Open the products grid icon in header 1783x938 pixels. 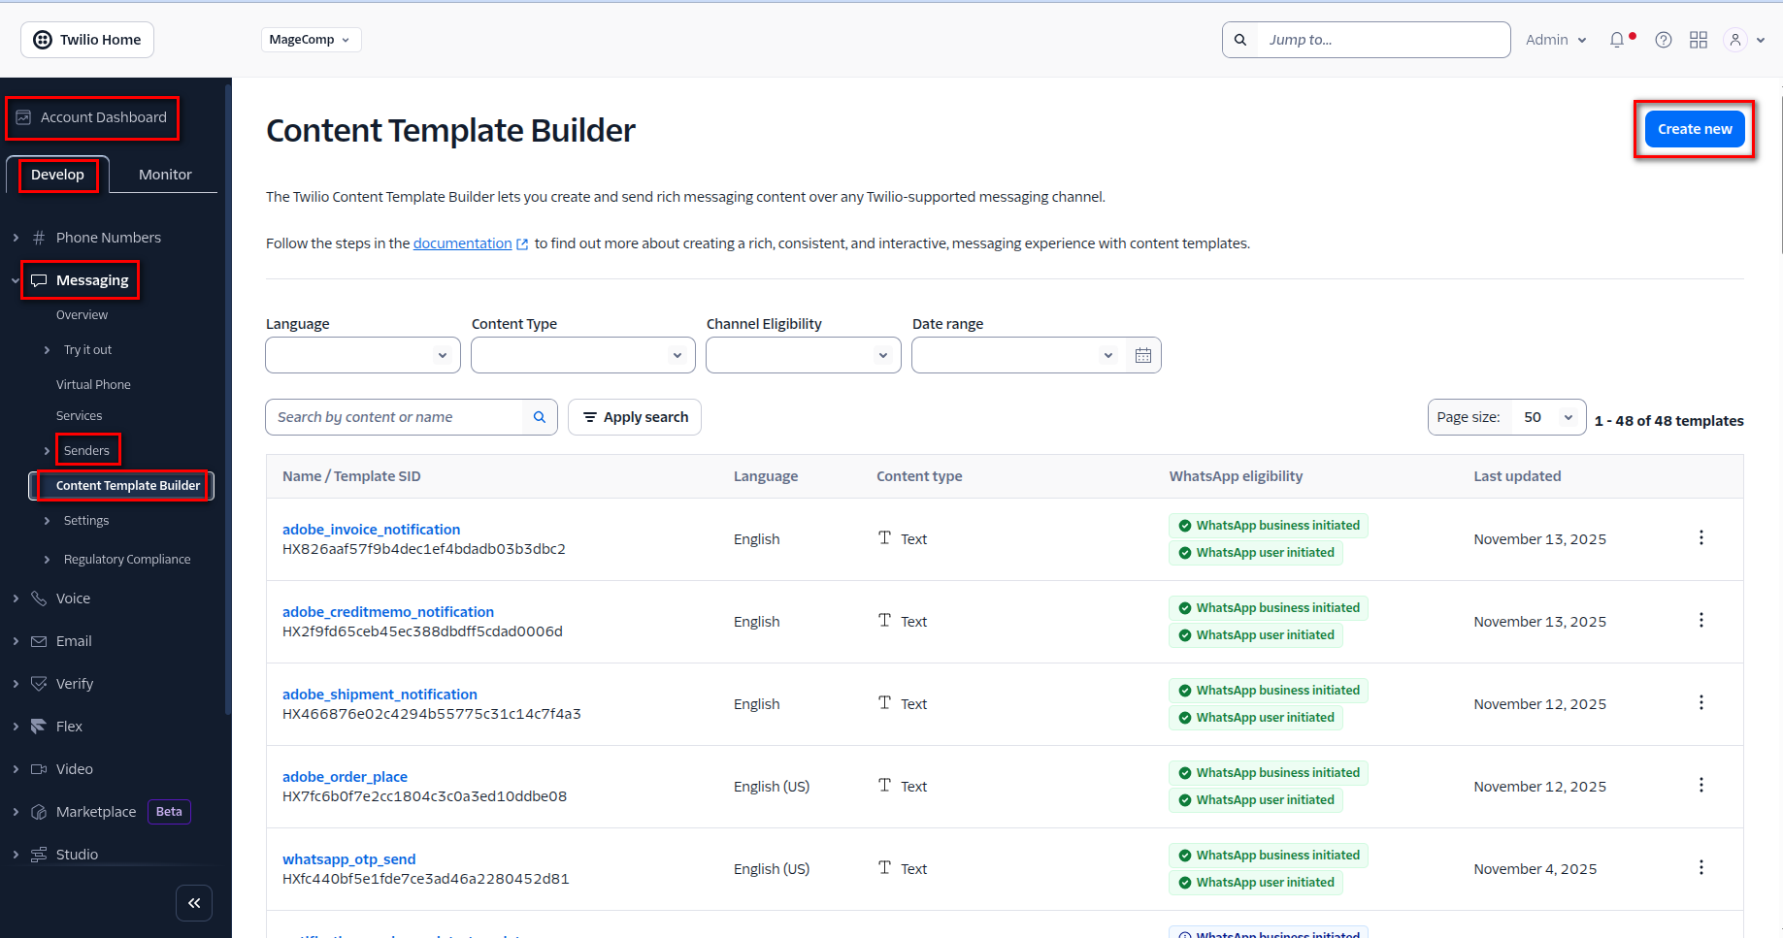[x=1699, y=40]
